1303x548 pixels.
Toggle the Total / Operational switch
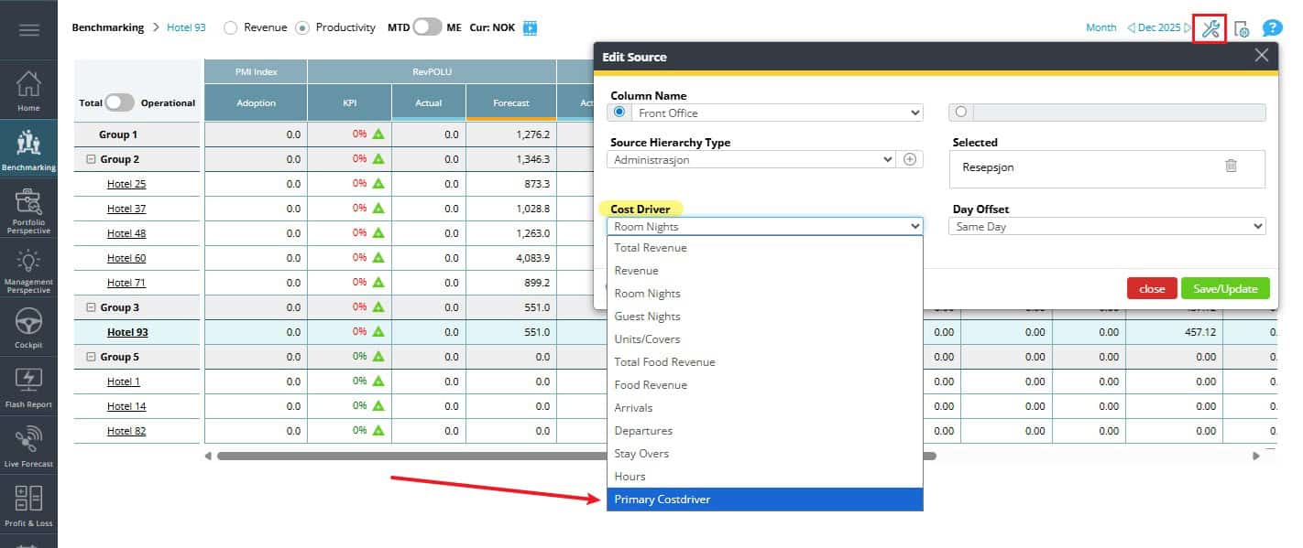pyautogui.click(x=120, y=102)
